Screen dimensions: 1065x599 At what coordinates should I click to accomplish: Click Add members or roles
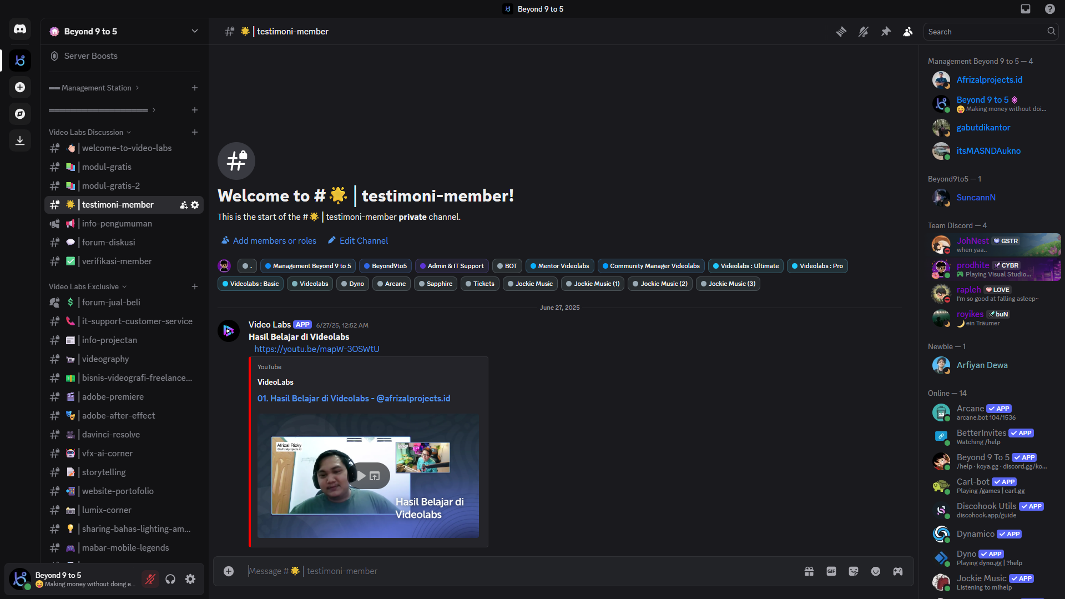pyautogui.click(x=269, y=241)
